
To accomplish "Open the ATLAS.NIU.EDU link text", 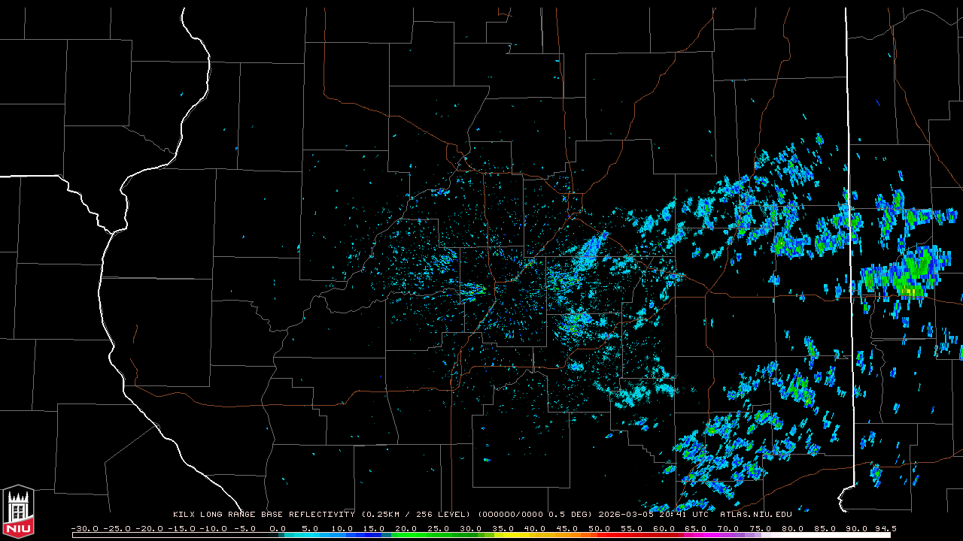I will [755, 515].
